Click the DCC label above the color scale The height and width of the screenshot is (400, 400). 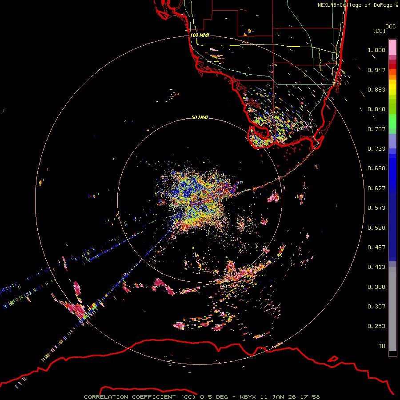coord(390,27)
